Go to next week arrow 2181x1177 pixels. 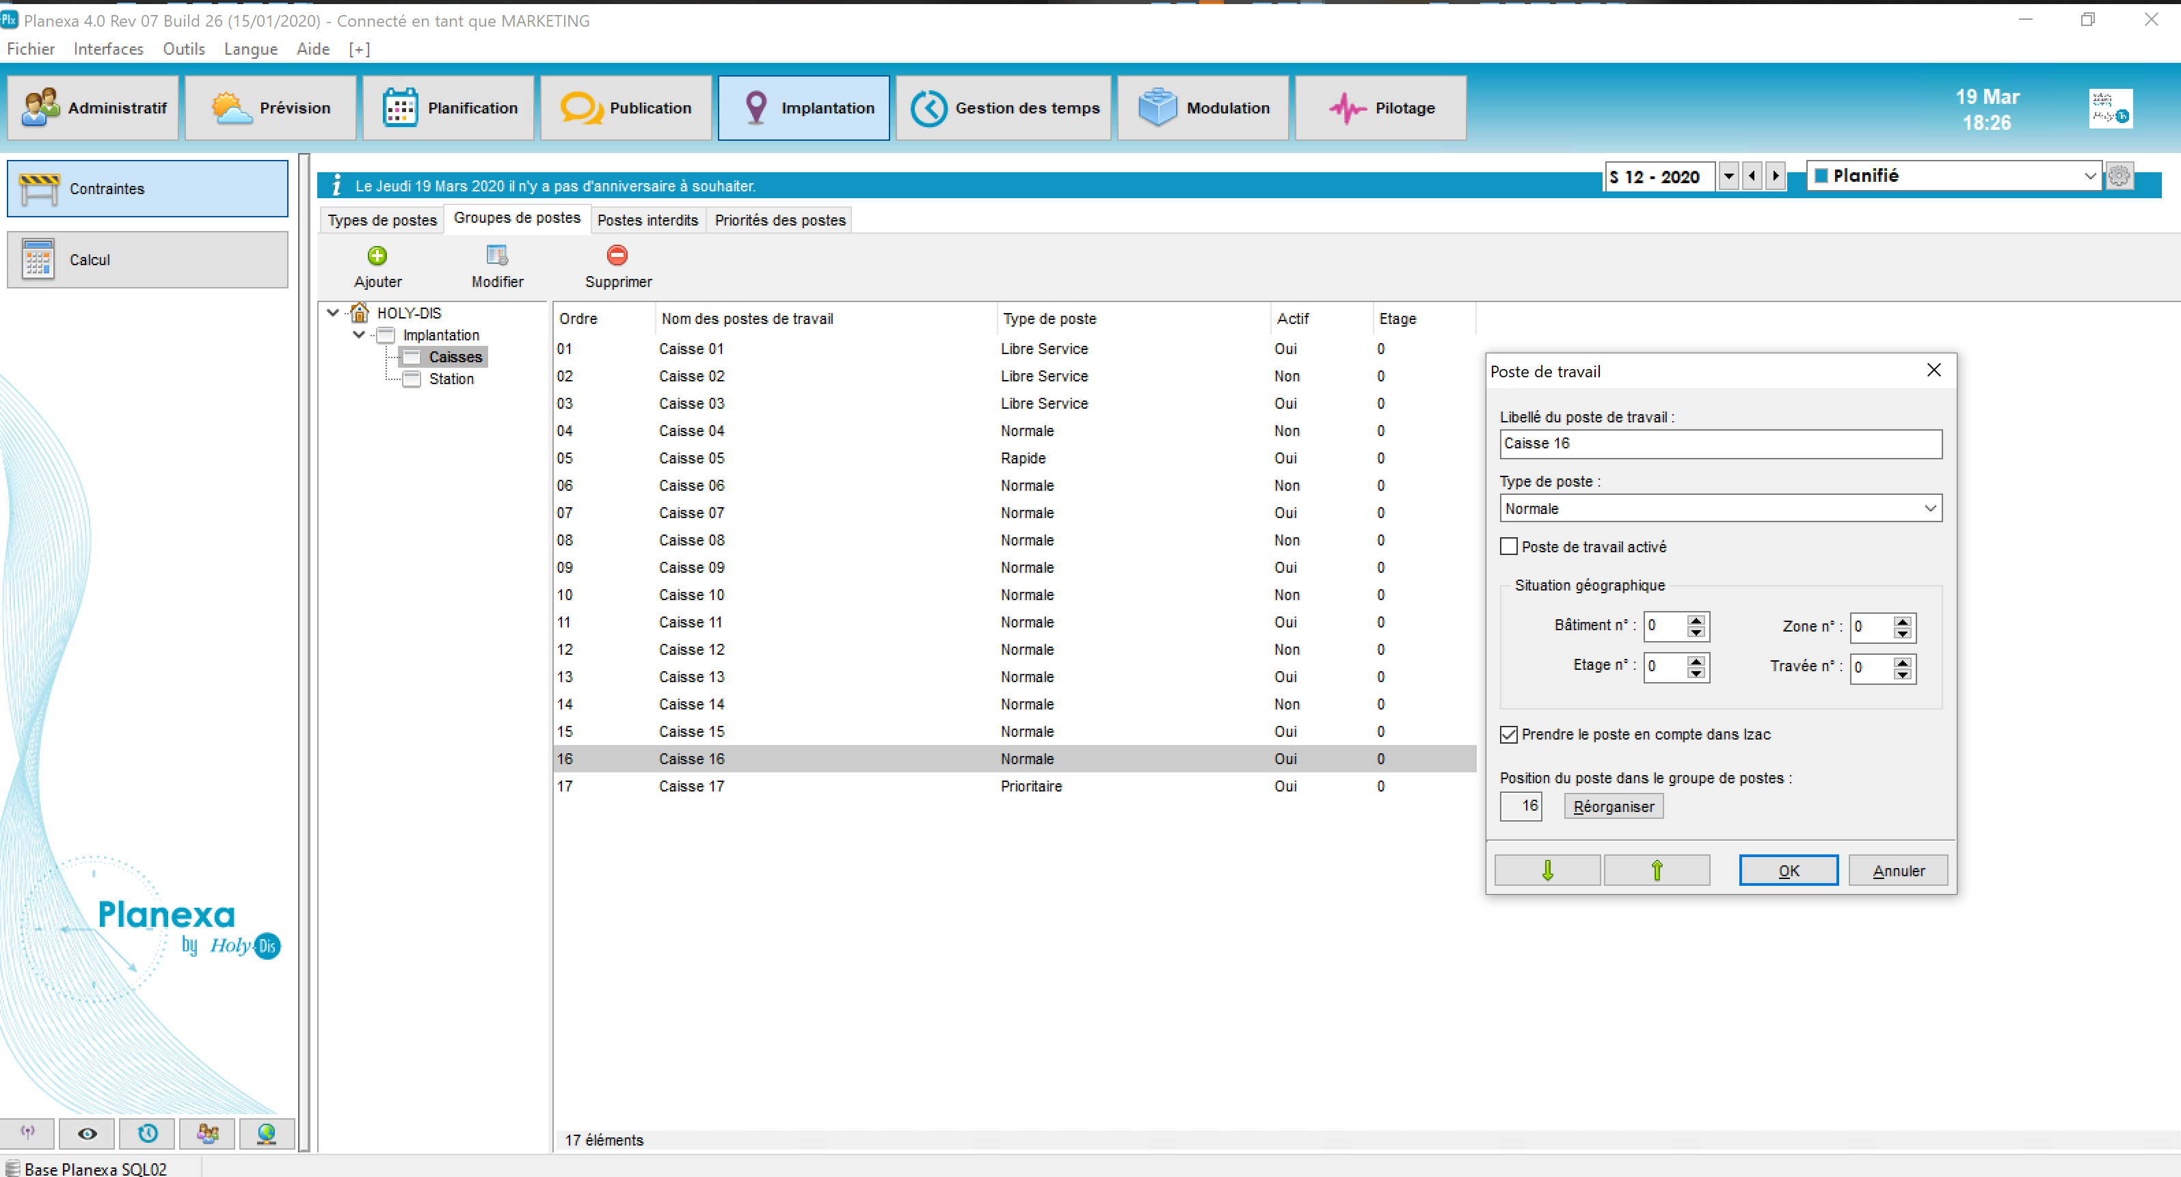pyautogui.click(x=1776, y=176)
